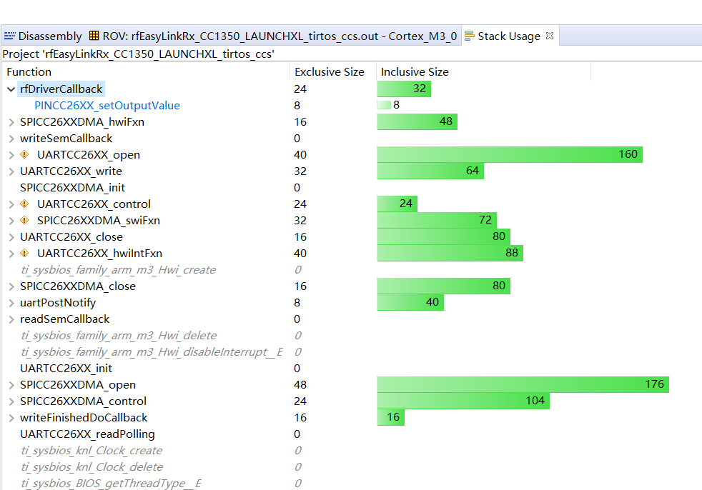
Task: Click the 88 inclusive size bar
Action: tap(450, 254)
